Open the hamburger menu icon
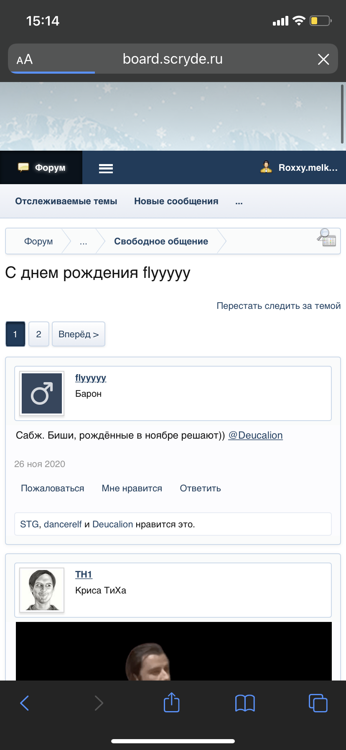The width and height of the screenshot is (346, 750). tap(106, 168)
